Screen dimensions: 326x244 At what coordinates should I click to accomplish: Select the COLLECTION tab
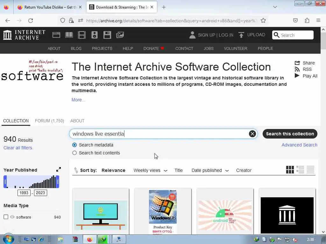point(16,121)
